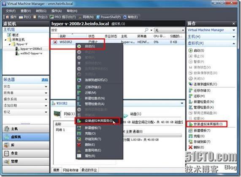241x177 pixels.
Task: Click the Clone (克隆) icon in the Actions pane
Action: pos(190,136)
